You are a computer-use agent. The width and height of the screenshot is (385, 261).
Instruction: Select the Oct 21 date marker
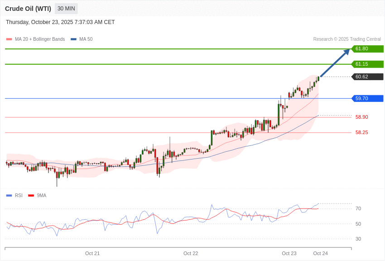(x=92, y=253)
